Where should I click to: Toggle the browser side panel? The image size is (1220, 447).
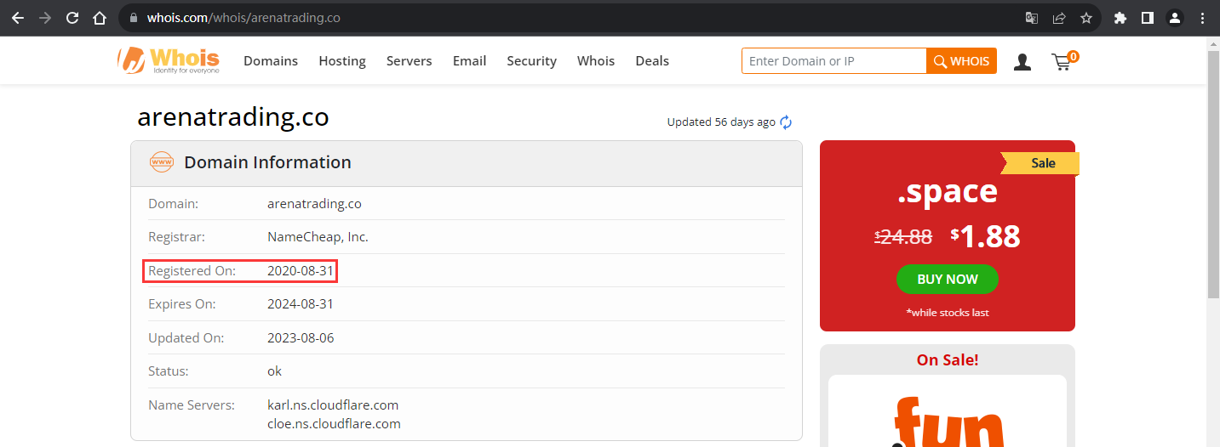1148,18
